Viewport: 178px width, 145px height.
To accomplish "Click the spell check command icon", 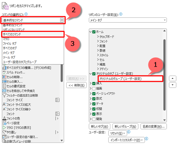I will click(4, 72).
